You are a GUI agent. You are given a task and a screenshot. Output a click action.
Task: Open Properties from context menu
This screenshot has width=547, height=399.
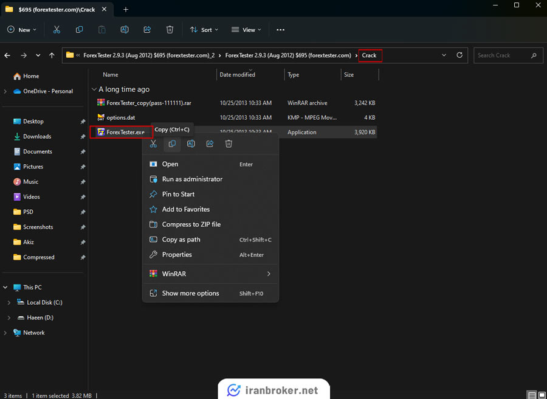coord(210,254)
